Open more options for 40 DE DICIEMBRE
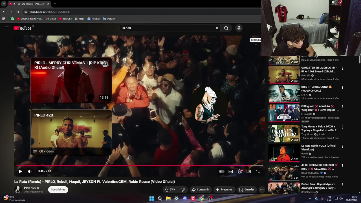 coord(342,166)
